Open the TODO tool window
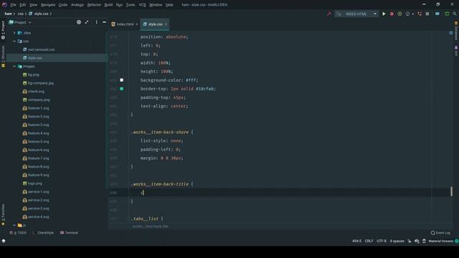Viewport: 459px width, 258px height. pos(18,233)
